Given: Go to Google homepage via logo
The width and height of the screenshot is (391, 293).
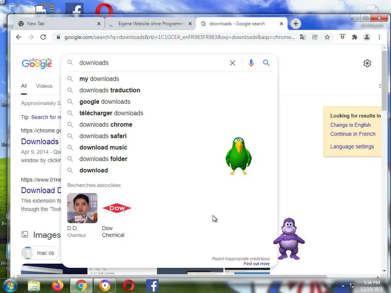Looking at the screenshot, I should 37,63.
